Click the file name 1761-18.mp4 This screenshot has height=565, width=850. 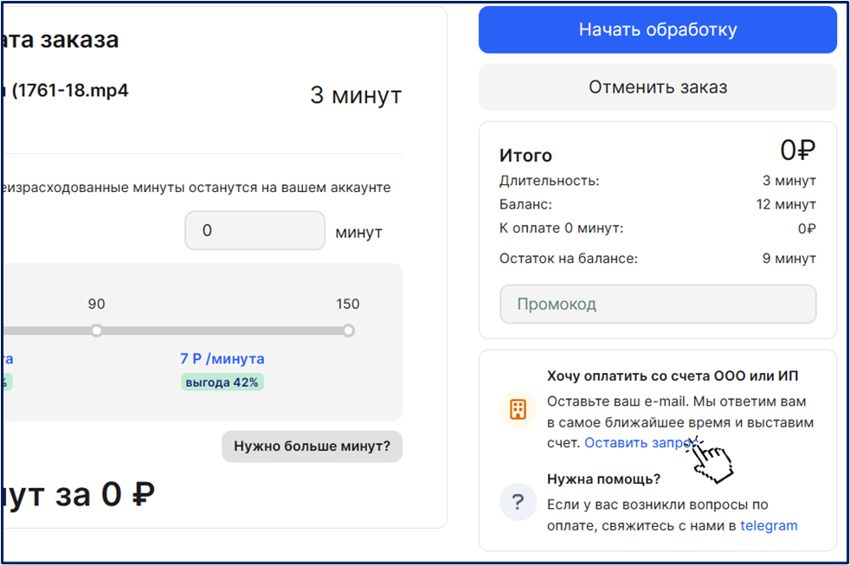pyautogui.click(x=70, y=90)
